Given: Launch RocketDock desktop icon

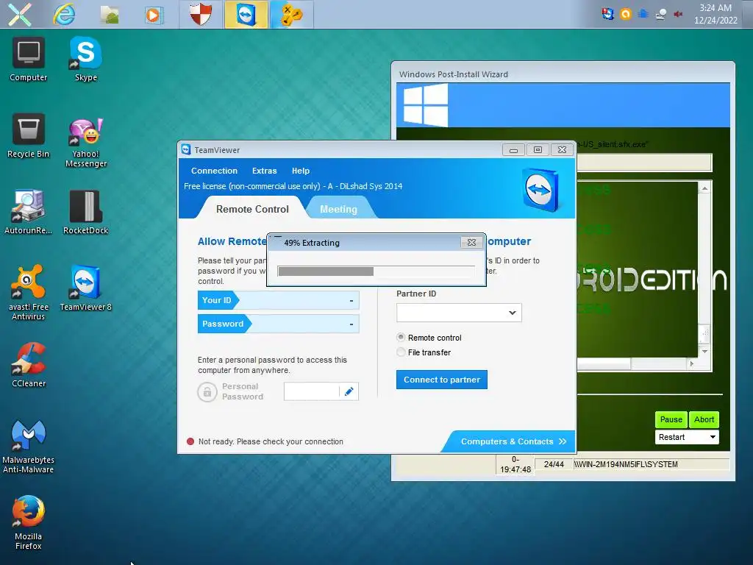Looking at the screenshot, I should point(86,212).
